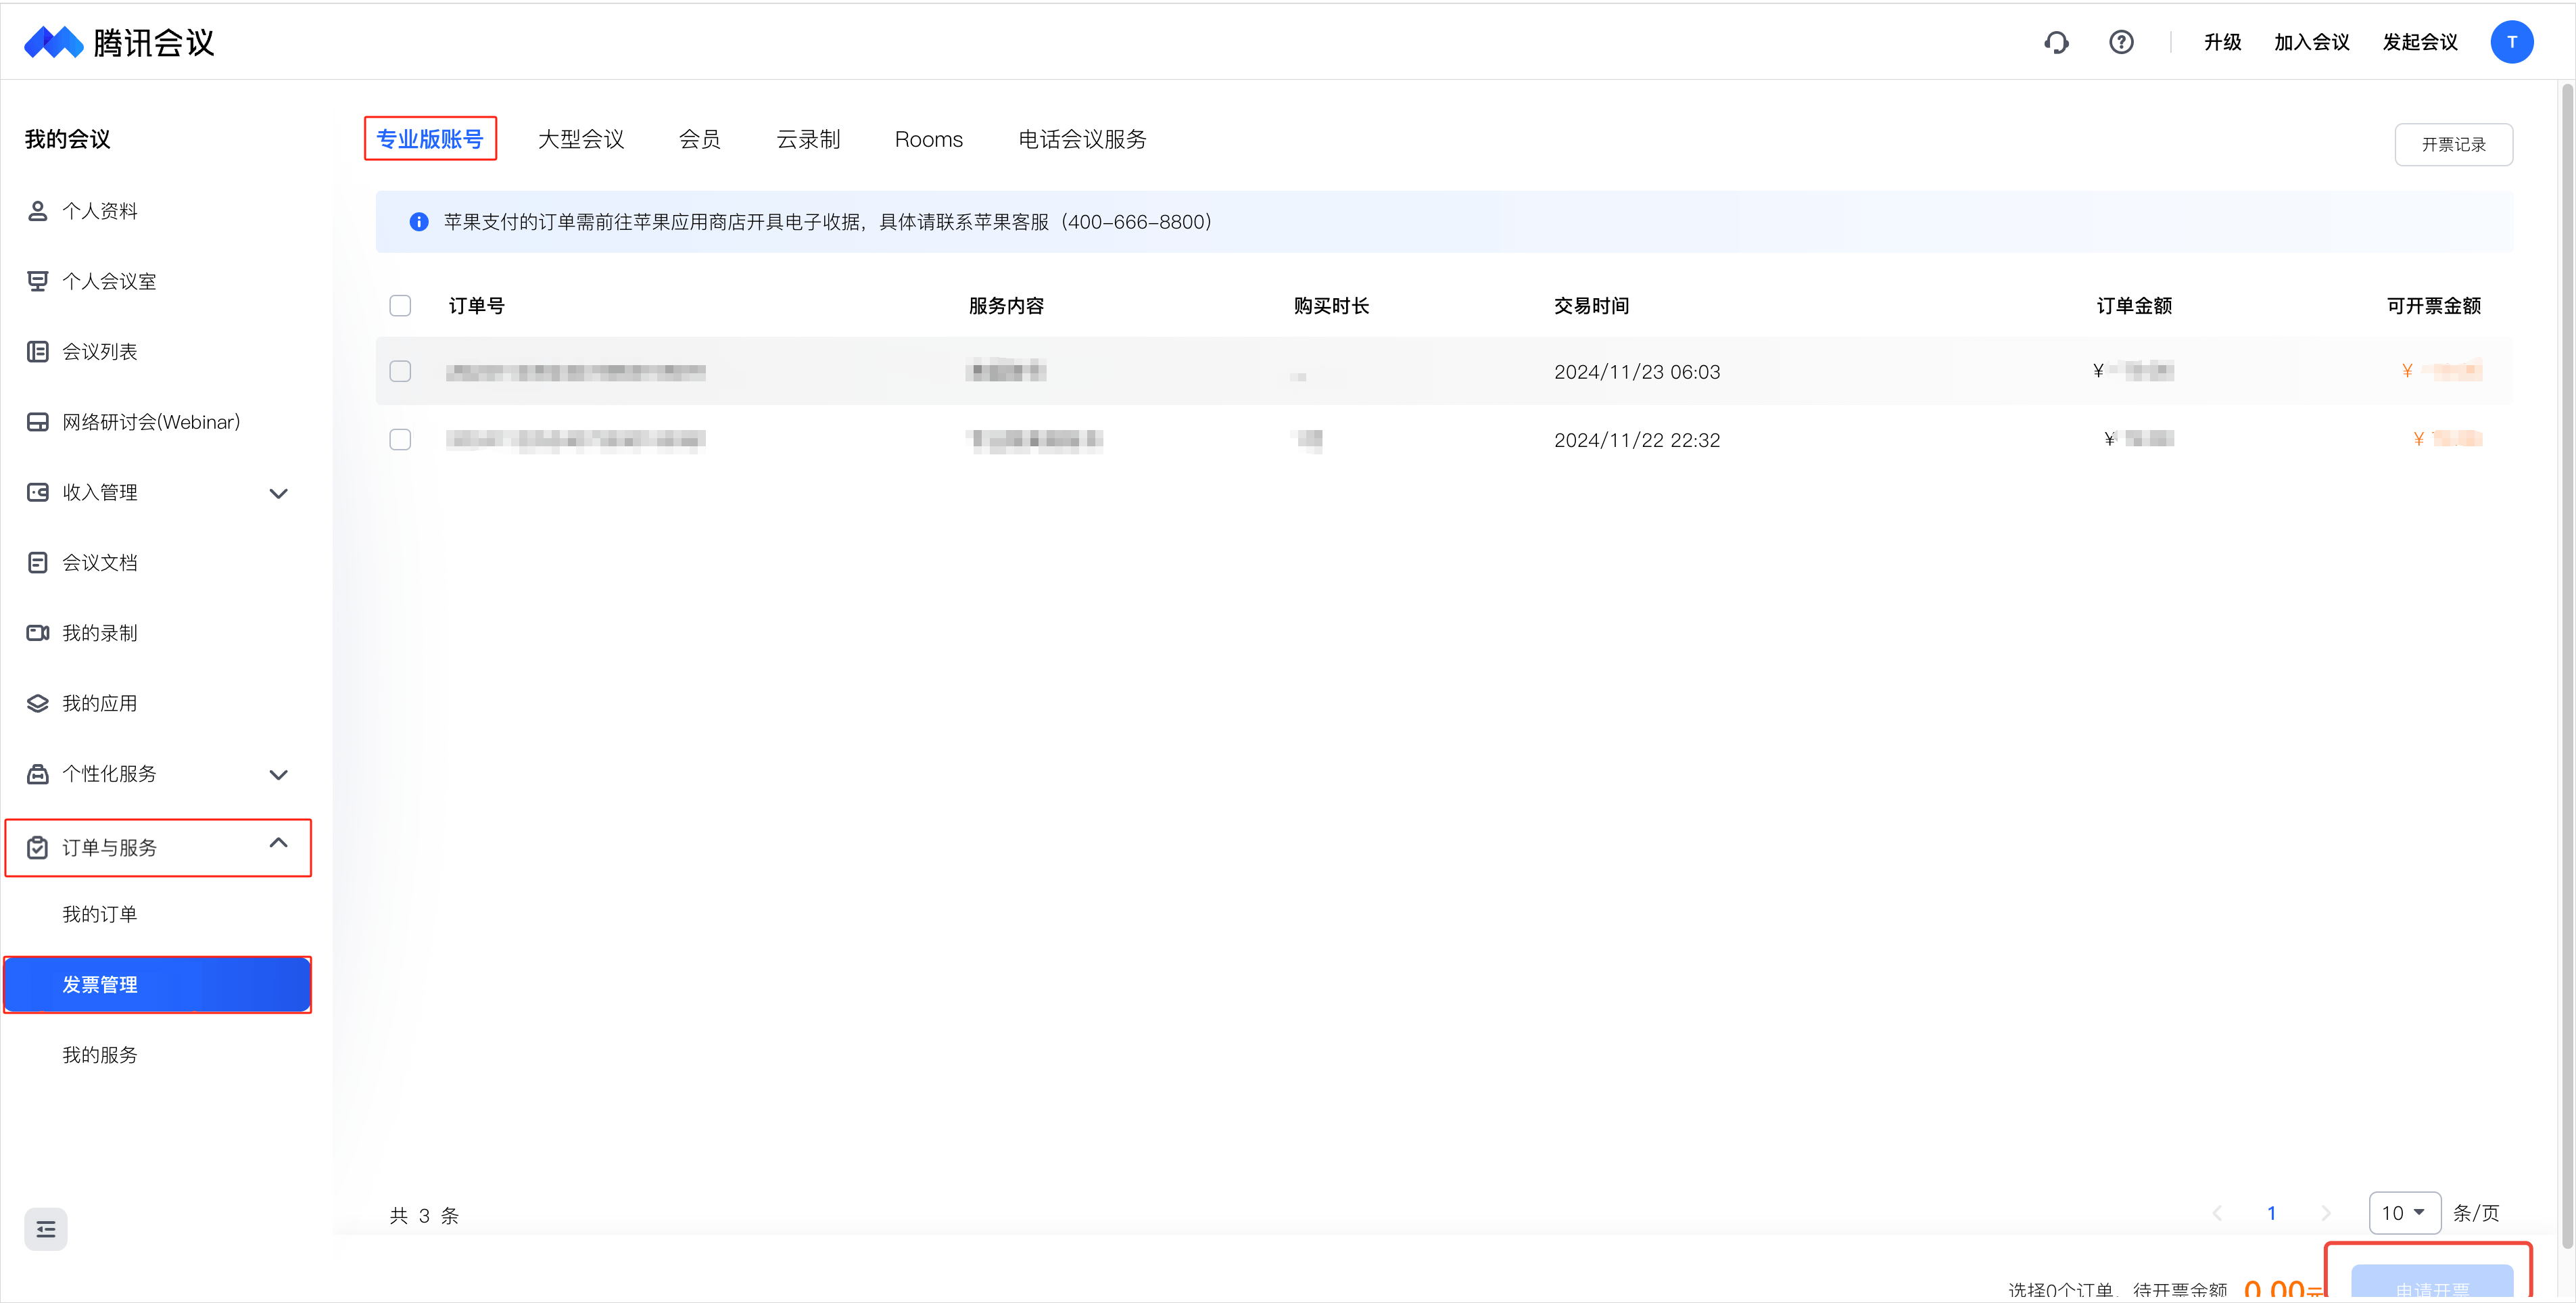Switch to the 会员 tab

pyautogui.click(x=699, y=139)
